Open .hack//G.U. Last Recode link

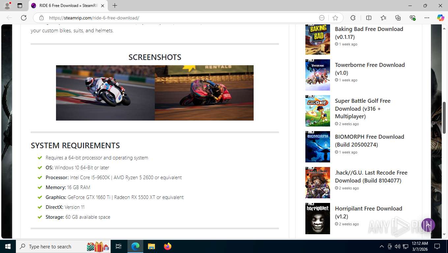coord(371,177)
